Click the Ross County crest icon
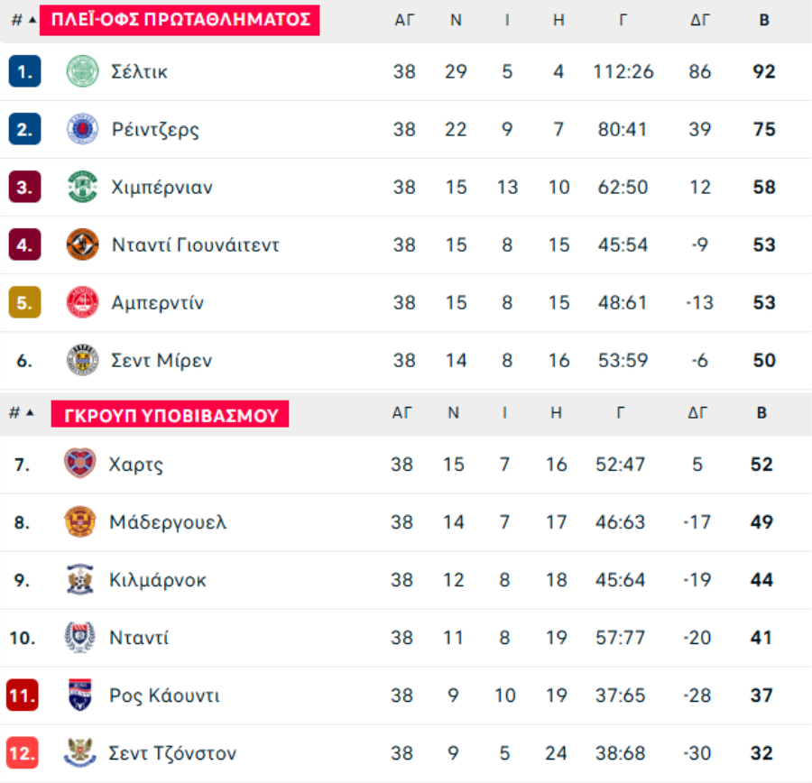812x783 pixels. tap(79, 695)
